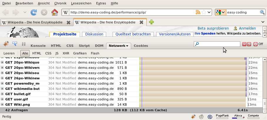
Task: Bookmark the page with the star icon
Action: (x=203, y=13)
